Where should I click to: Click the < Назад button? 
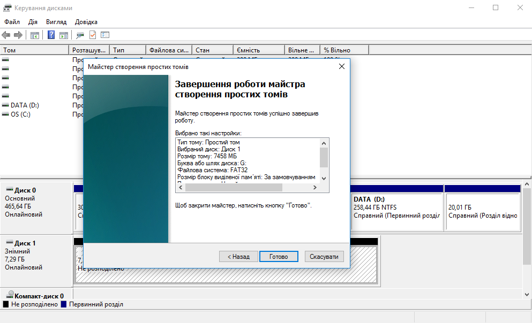pos(238,257)
